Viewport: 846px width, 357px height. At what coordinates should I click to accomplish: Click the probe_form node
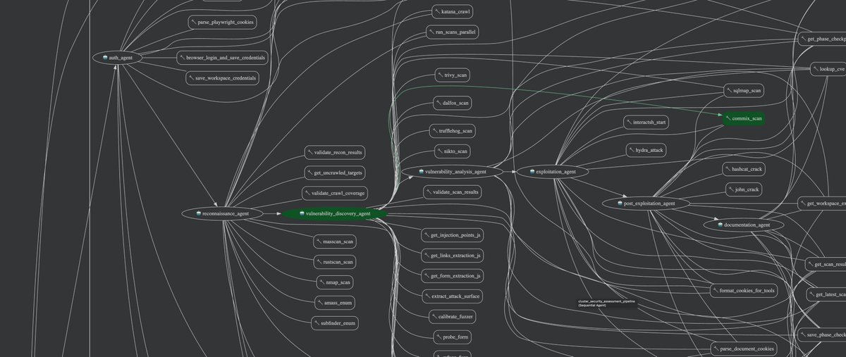click(x=451, y=337)
